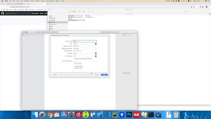The image size is (211, 119).
Task: Switch to the GitHub PortalTutorial Chrome tab
Action: coord(36,4)
